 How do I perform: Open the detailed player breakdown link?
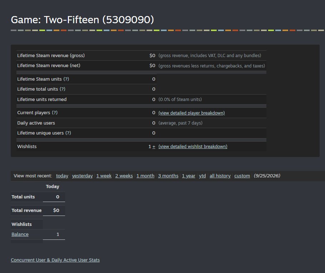click(192, 113)
